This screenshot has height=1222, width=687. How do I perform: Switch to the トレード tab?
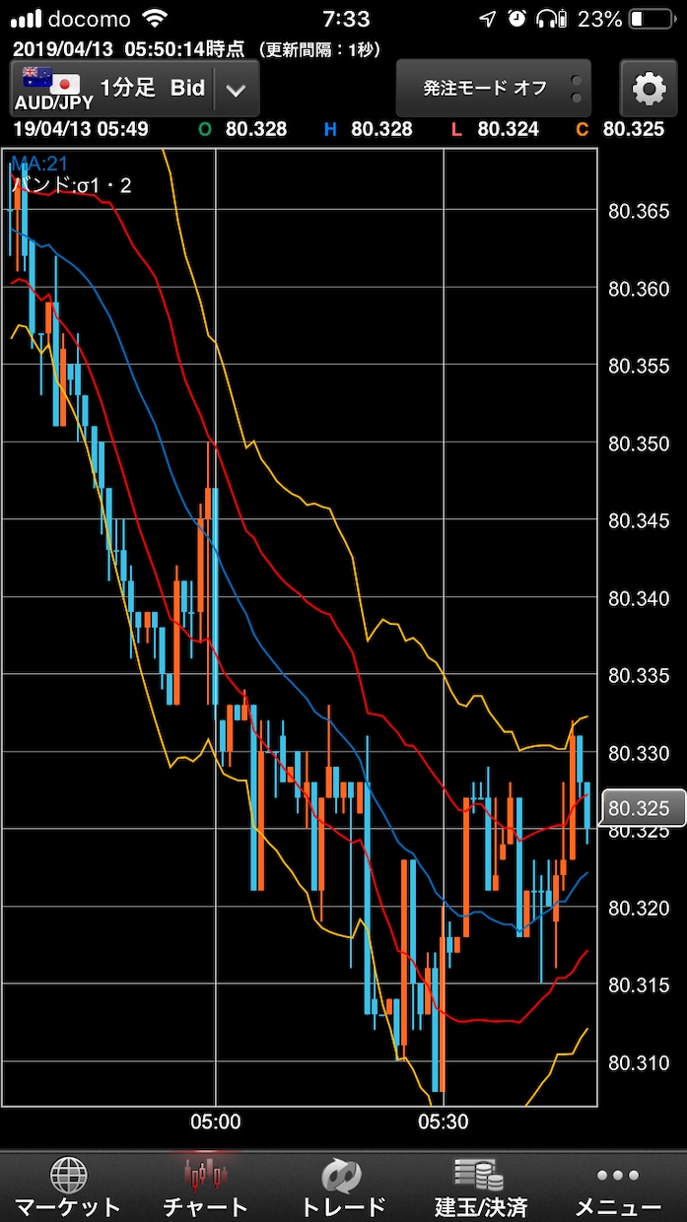342,1206
